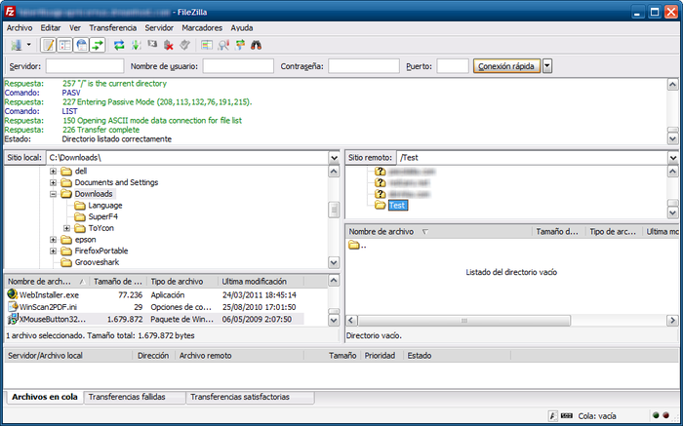Expand the dell folder node
Viewport: 683px width, 426px height.
click(x=53, y=171)
